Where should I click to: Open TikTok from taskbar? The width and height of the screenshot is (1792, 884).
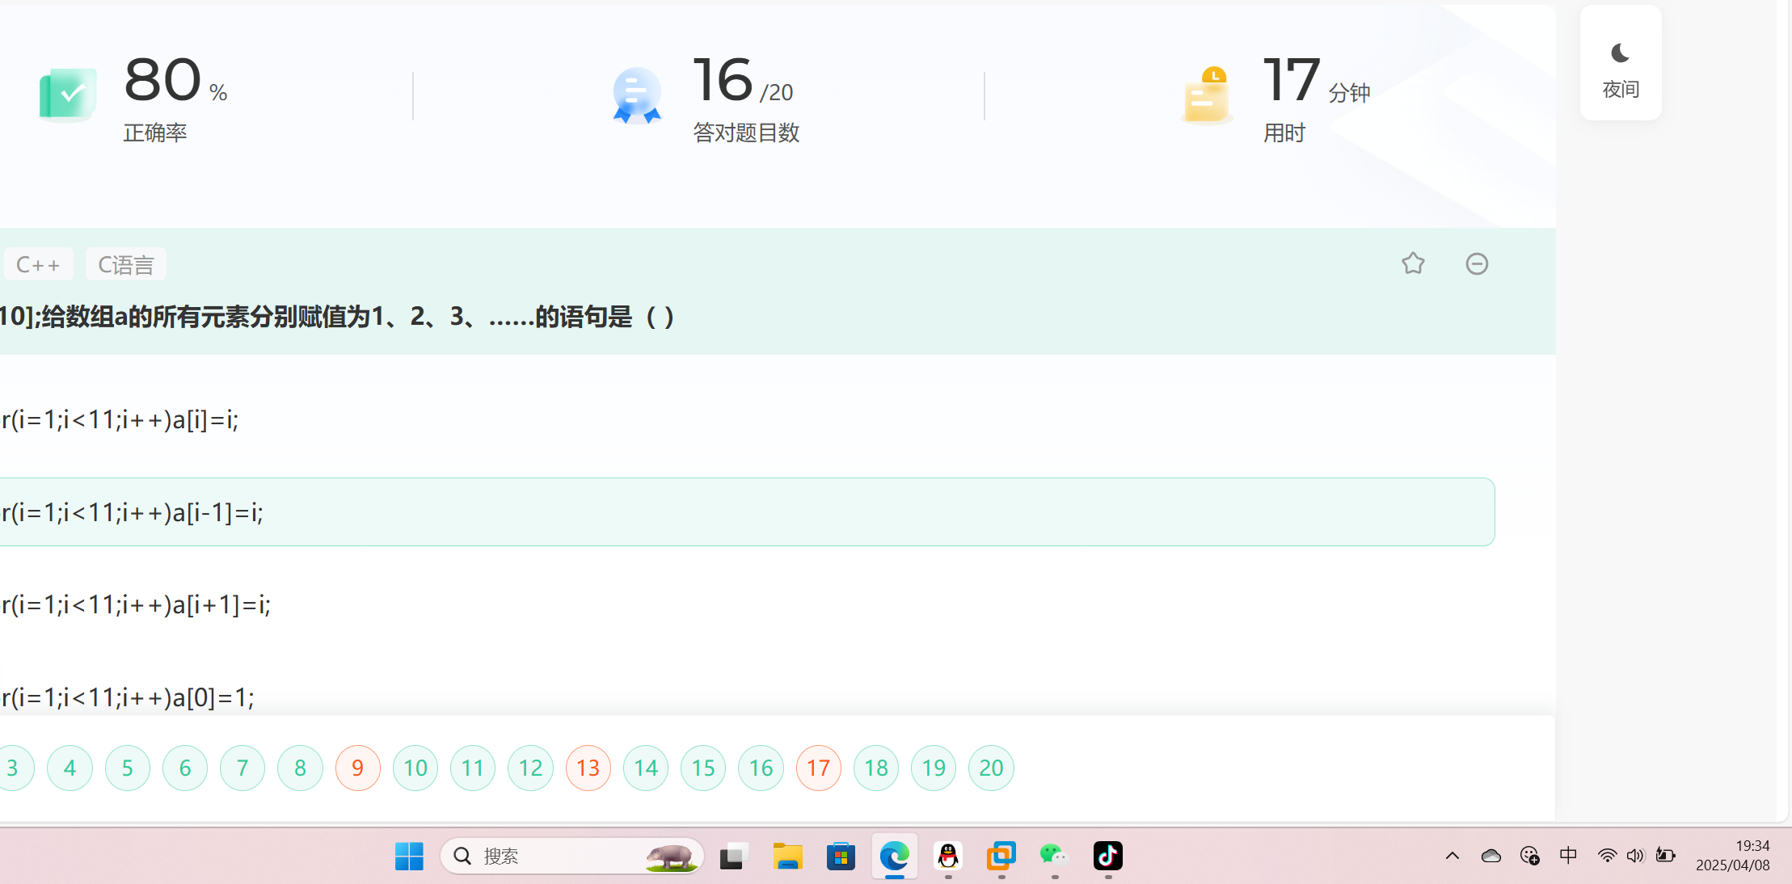[1107, 856]
